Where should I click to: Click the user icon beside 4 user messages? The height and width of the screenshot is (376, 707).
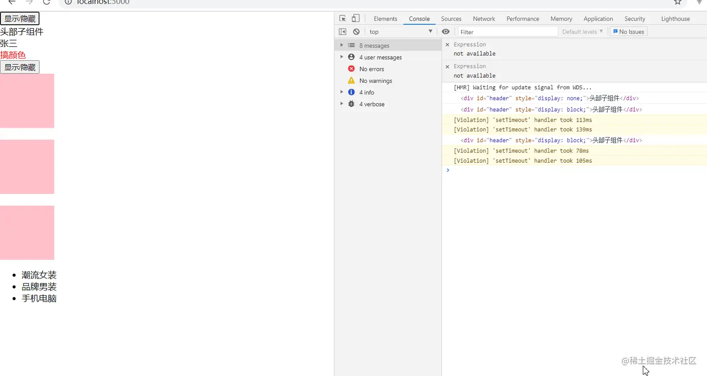(351, 57)
